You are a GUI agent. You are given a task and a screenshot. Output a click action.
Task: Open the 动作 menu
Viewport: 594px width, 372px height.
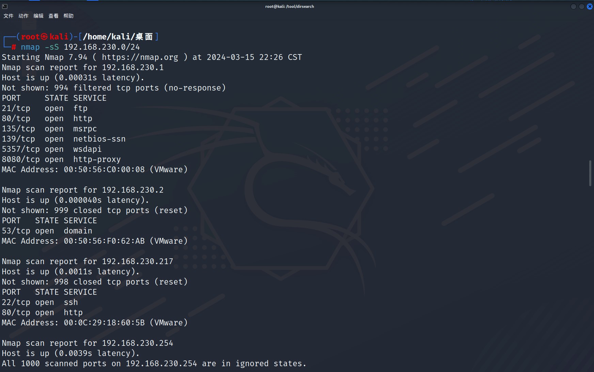[24, 16]
